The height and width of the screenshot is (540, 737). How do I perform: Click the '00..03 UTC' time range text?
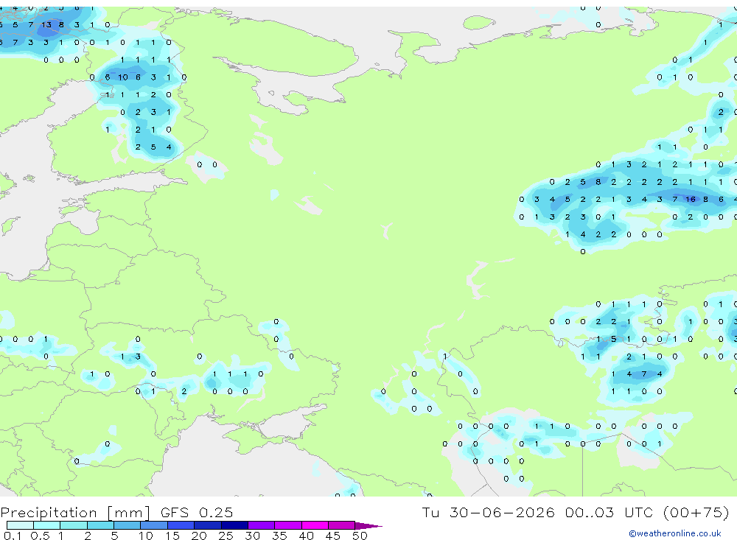pyautogui.click(x=609, y=512)
